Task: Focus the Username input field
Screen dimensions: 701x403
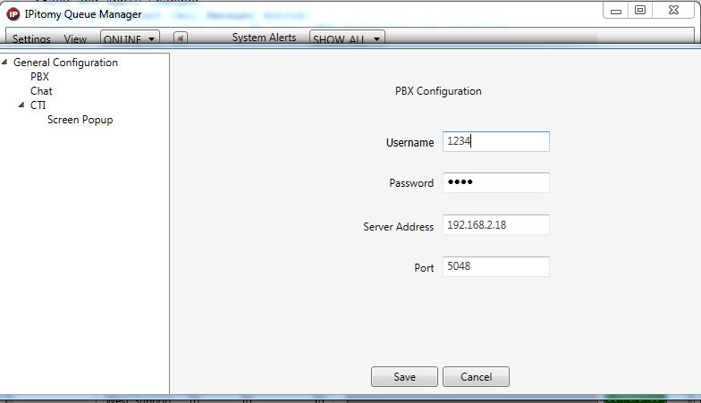Action: pyautogui.click(x=496, y=141)
